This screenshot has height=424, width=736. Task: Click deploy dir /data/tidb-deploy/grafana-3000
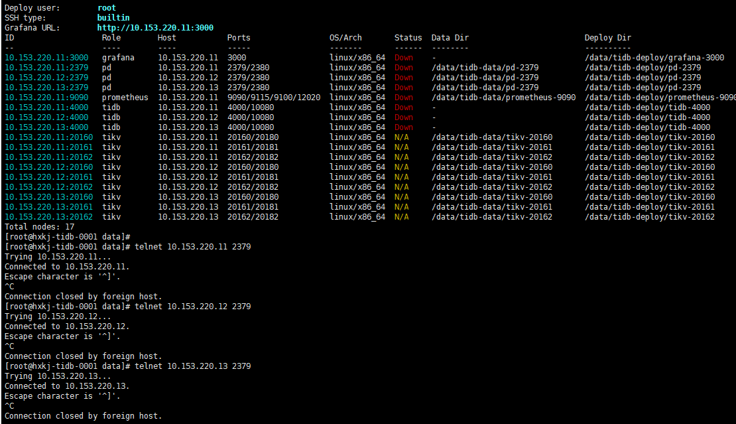(x=654, y=58)
